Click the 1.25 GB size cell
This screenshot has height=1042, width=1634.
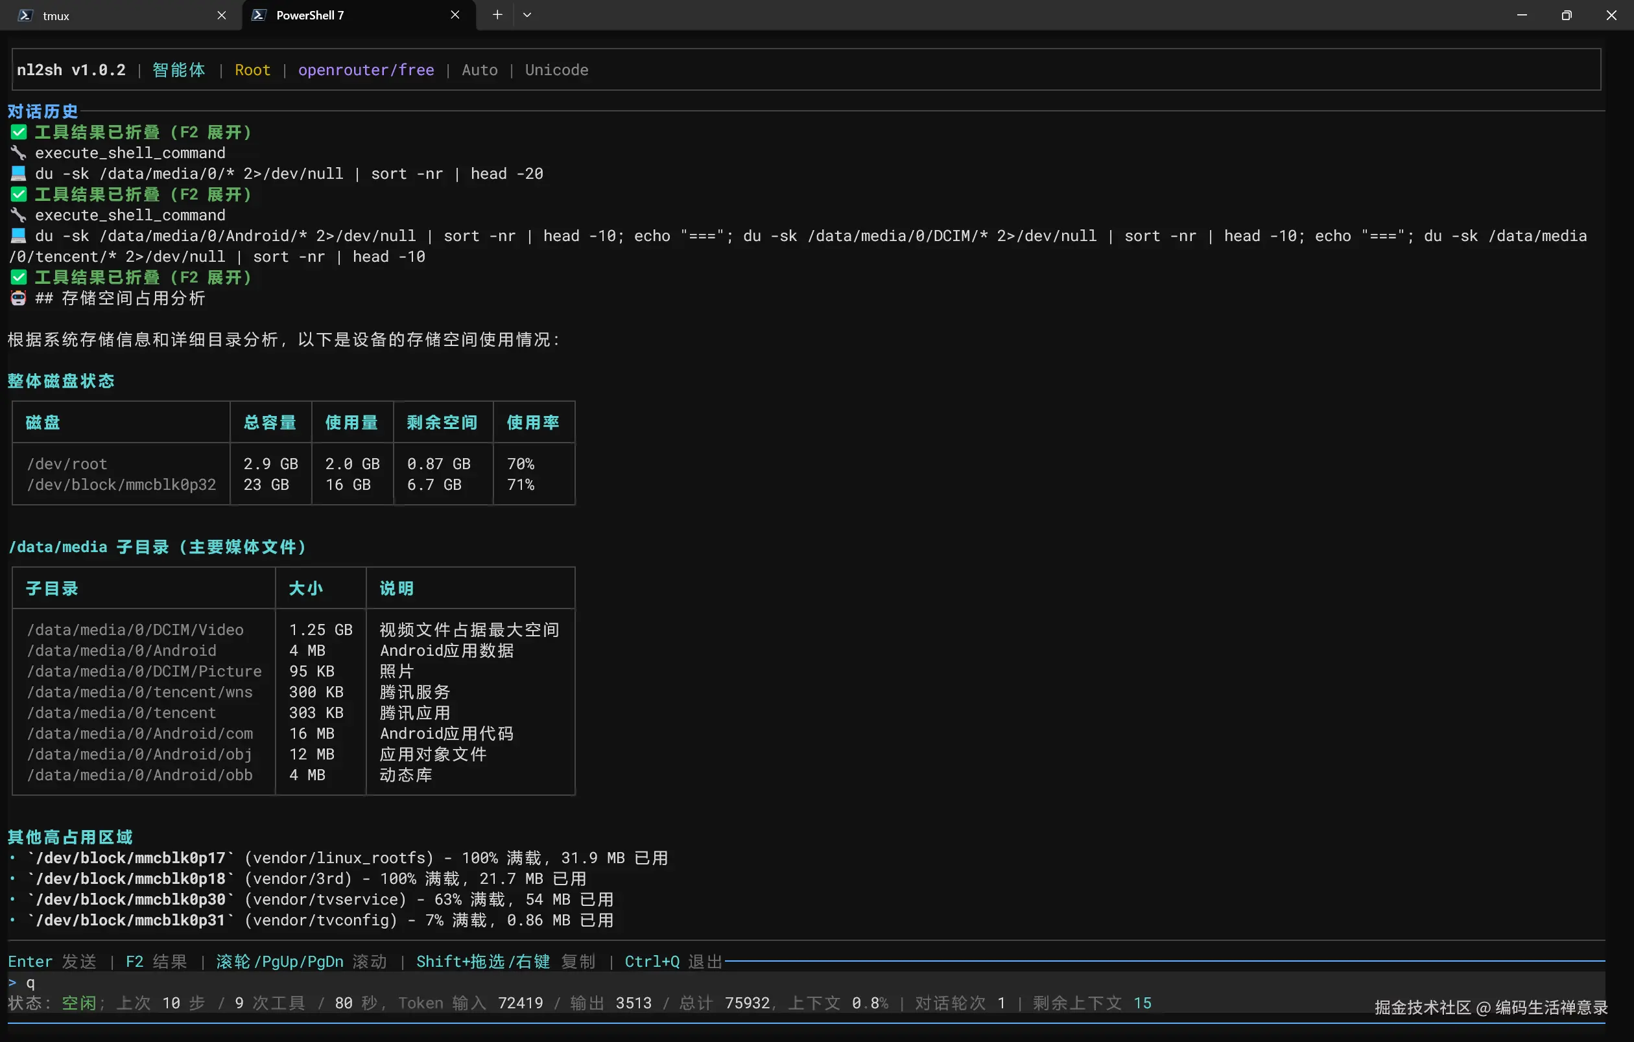click(321, 630)
